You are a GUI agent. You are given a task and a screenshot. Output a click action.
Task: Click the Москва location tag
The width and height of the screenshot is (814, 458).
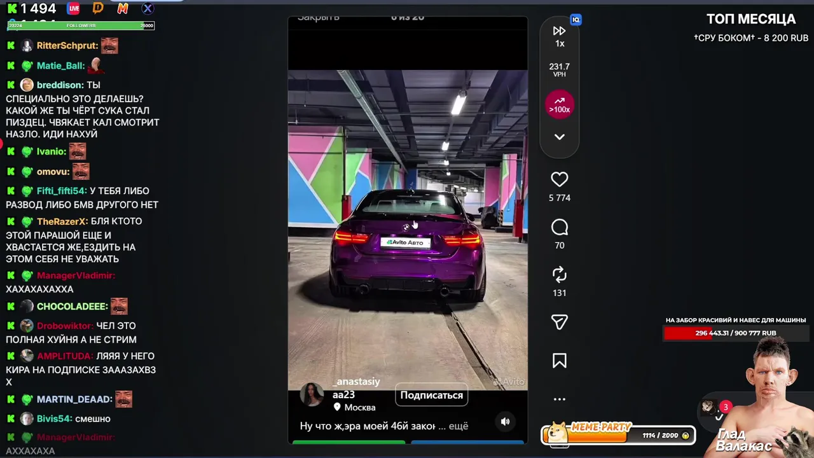[355, 407]
